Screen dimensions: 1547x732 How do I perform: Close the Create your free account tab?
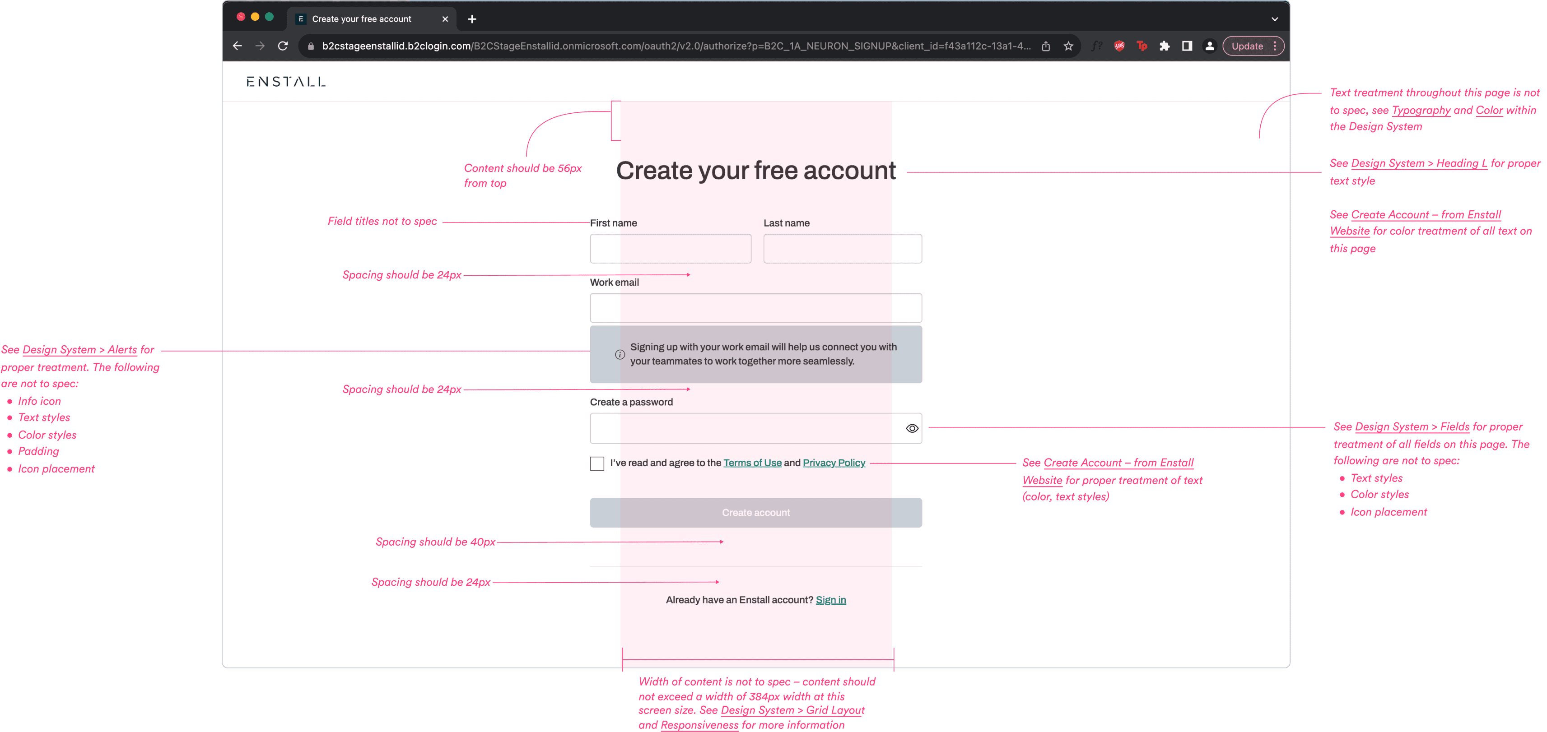coord(445,19)
